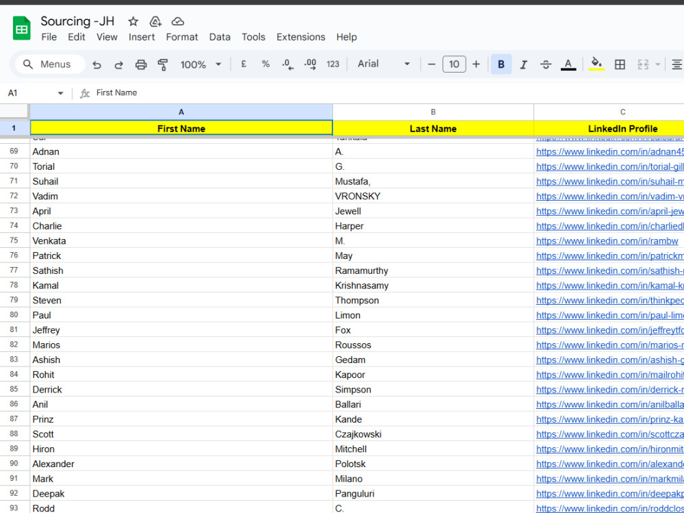Toggle Strikethrough formatting
Image resolution: width=684 pixels, height=513 pixels.
coord(546,64)
